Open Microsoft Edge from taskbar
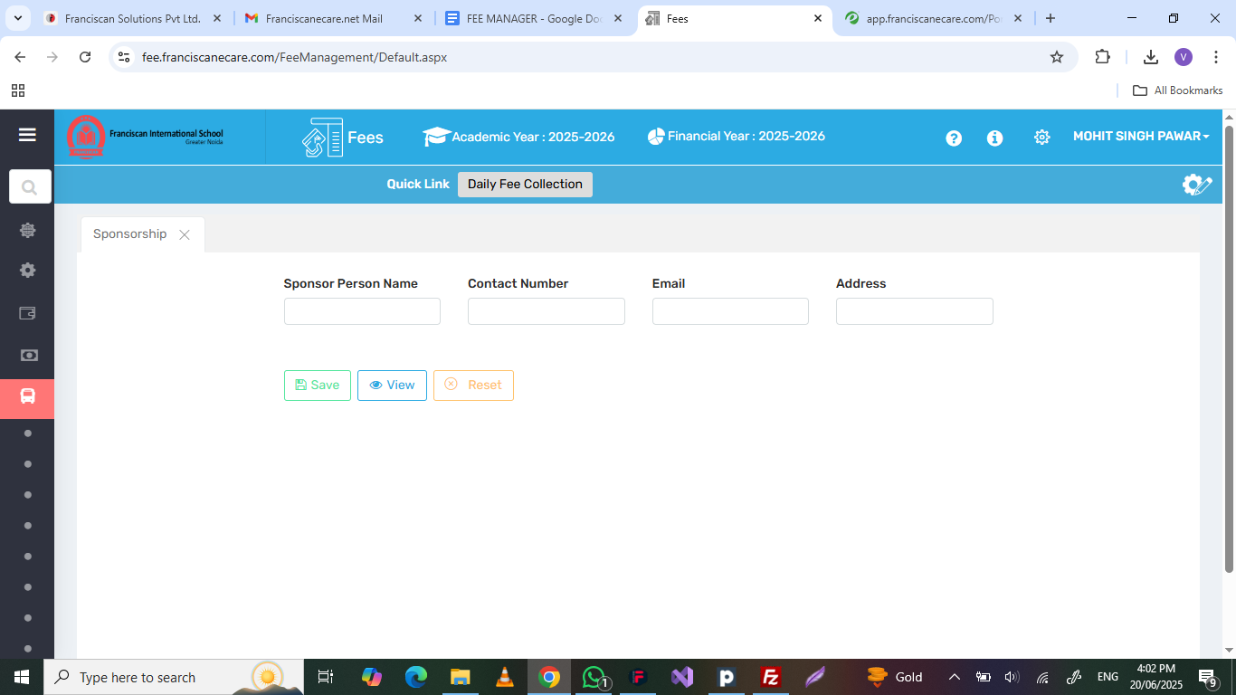This screenshot has height=695, width=1236. click(415, 677)
